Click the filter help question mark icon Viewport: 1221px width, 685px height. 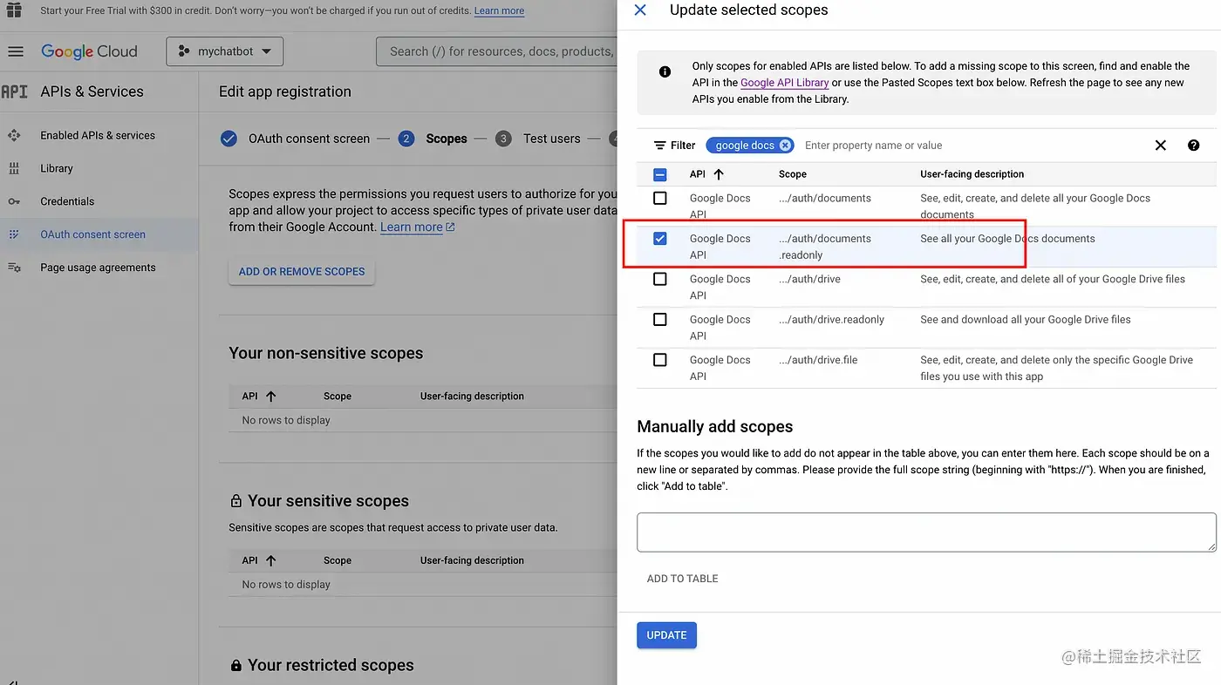1193,146
